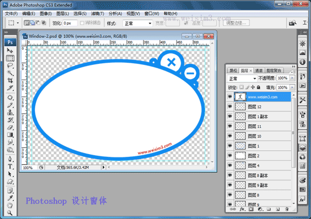Open the 滤镜(T) menu
The image size is (311, 219).
point(98,14)
